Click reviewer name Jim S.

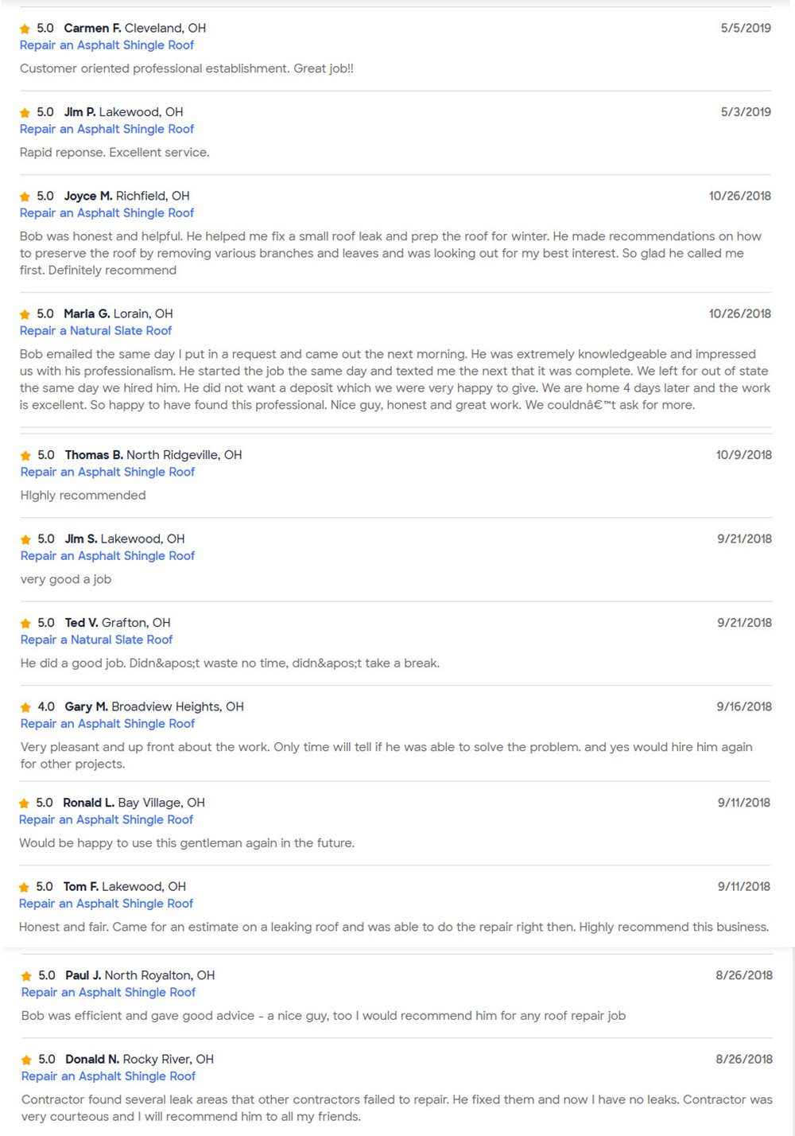(81, 539)
